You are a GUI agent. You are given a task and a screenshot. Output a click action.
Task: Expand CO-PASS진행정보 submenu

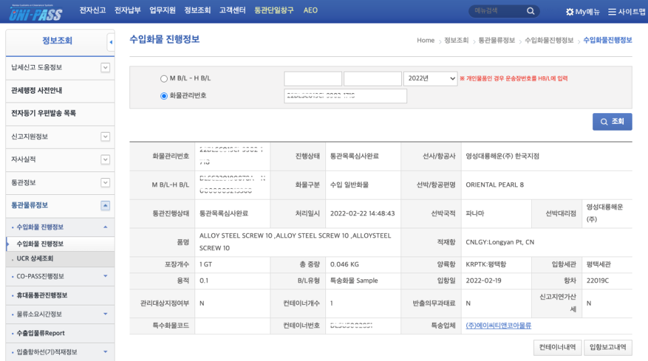coord(105,276)
